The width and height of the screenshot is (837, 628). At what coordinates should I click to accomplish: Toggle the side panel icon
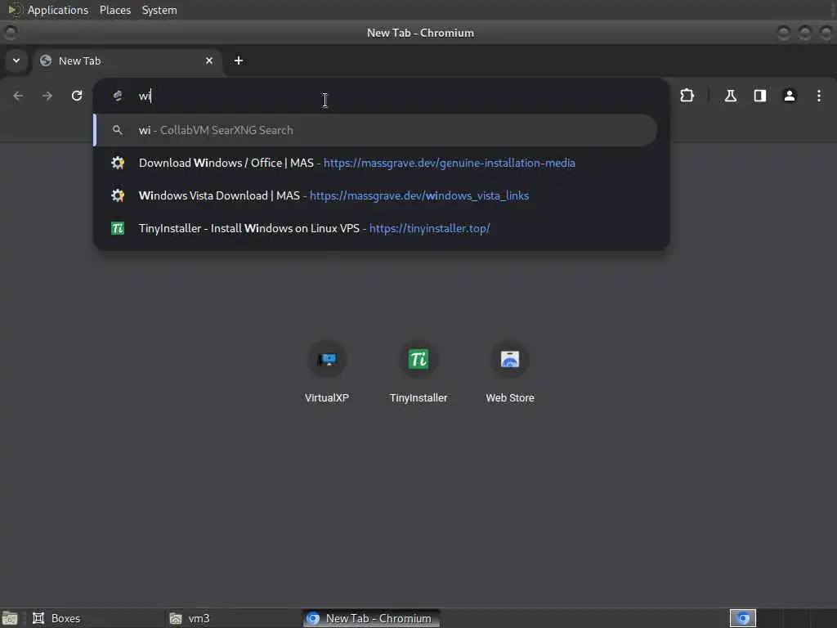click(x=759, y=96)
